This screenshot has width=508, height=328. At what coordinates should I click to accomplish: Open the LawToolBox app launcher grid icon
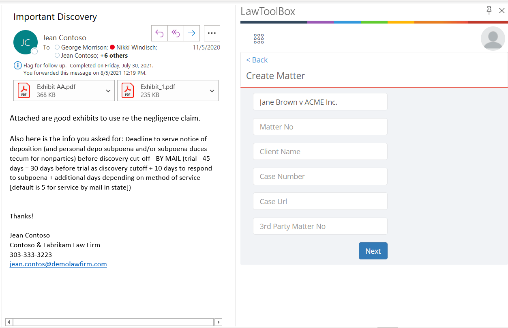coord(258,39)
